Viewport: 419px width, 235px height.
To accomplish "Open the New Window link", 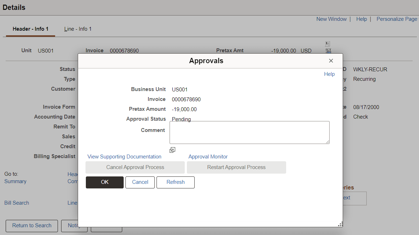I will 331,19.
